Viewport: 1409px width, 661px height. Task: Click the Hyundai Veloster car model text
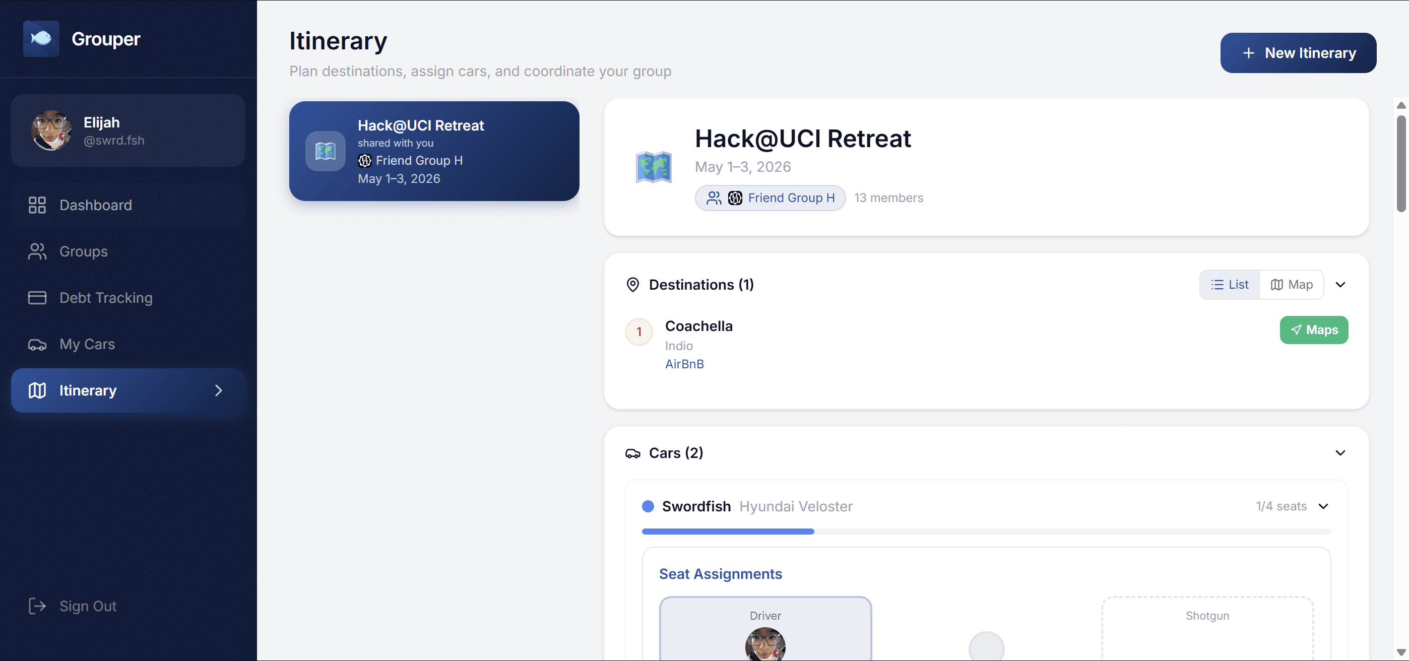tap(796, 506)
